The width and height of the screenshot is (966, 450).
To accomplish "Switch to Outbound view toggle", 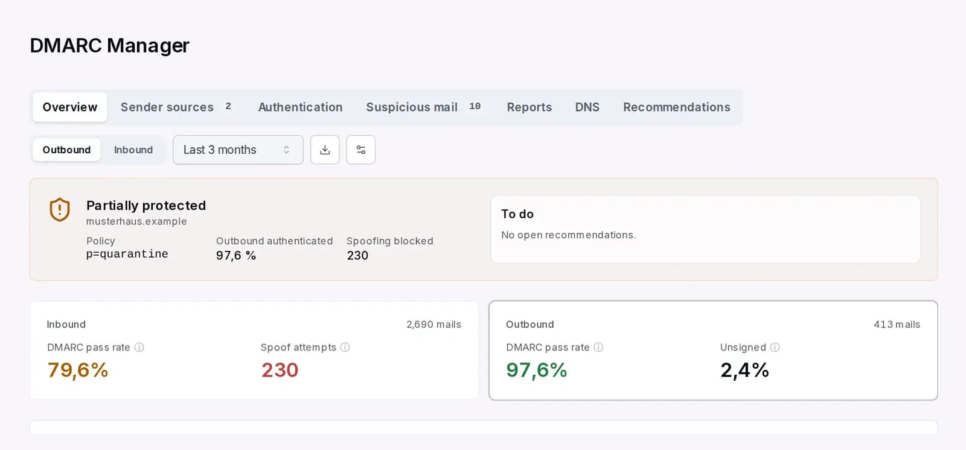I will [66, 150].
